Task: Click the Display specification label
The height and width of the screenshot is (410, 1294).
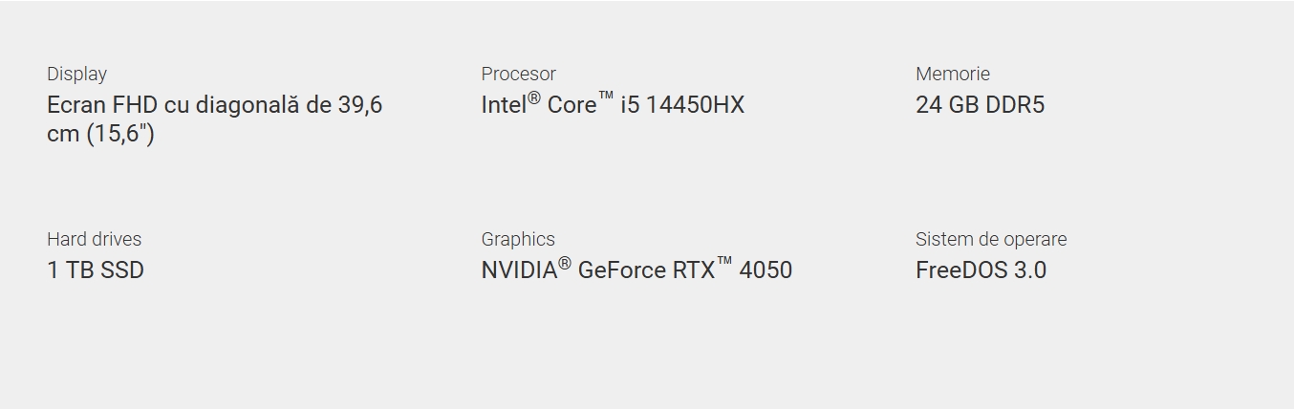Action: [76, 74]
